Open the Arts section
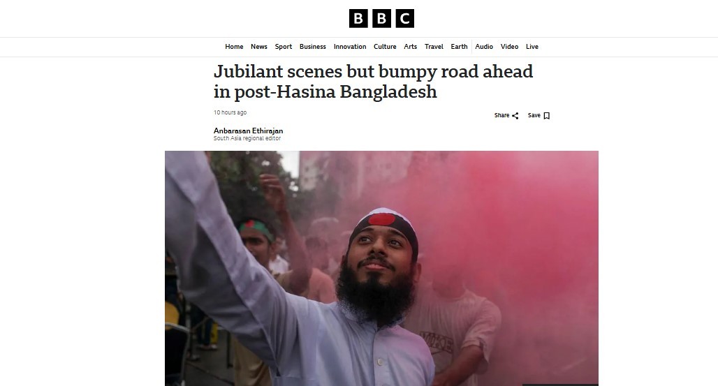 click(x=410, y=47)
